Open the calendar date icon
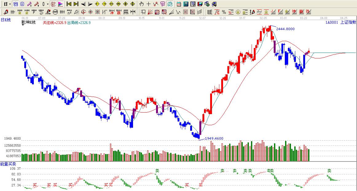The width and height of the screenshot is (357, 191). (179, 4)
